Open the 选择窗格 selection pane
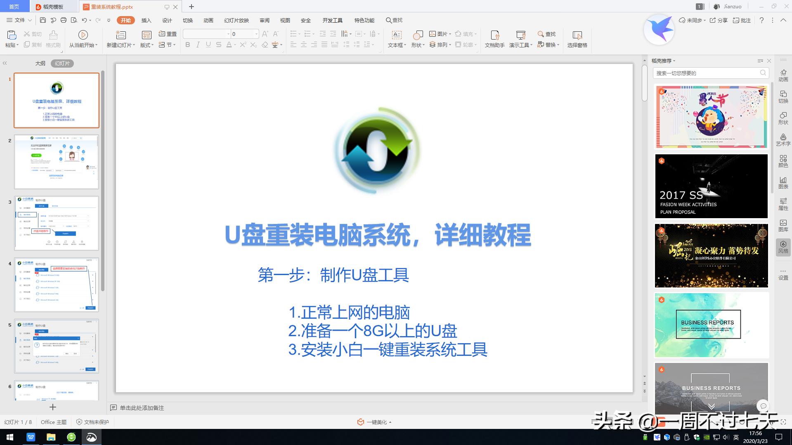The width and height of the screenshot is (792, 445). point(577,39)
